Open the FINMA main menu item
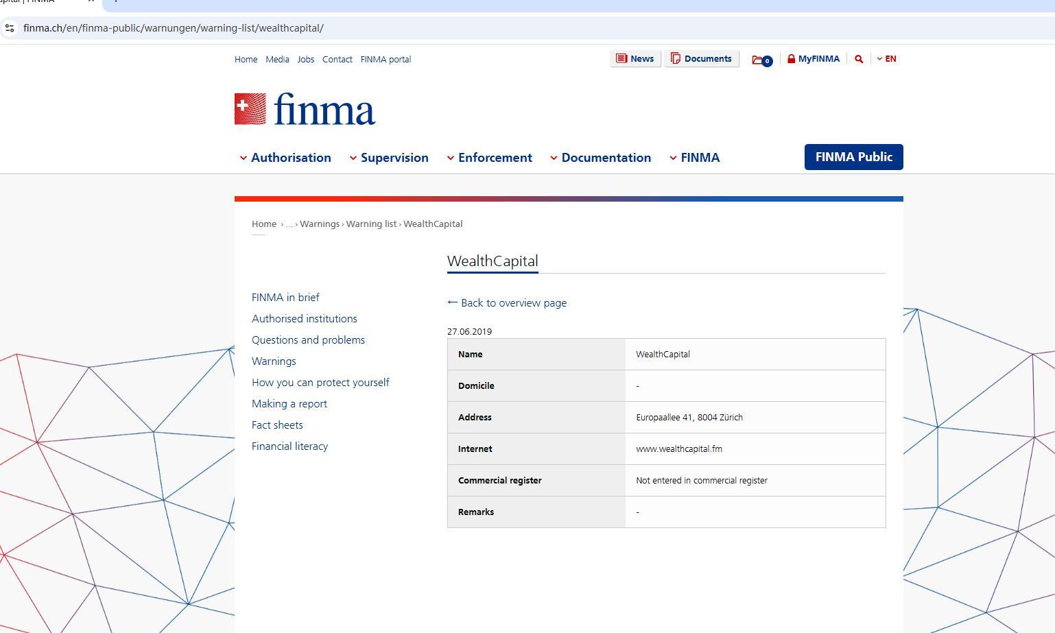Viewport: 1055px width, 633px height. point(694,158)
